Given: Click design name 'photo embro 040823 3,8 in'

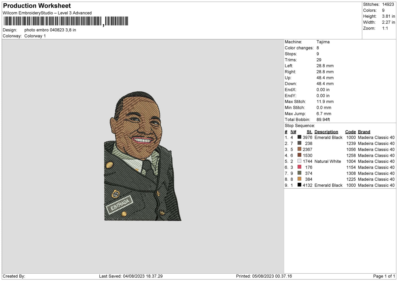Looking at the screenshot, I should 50,30.
